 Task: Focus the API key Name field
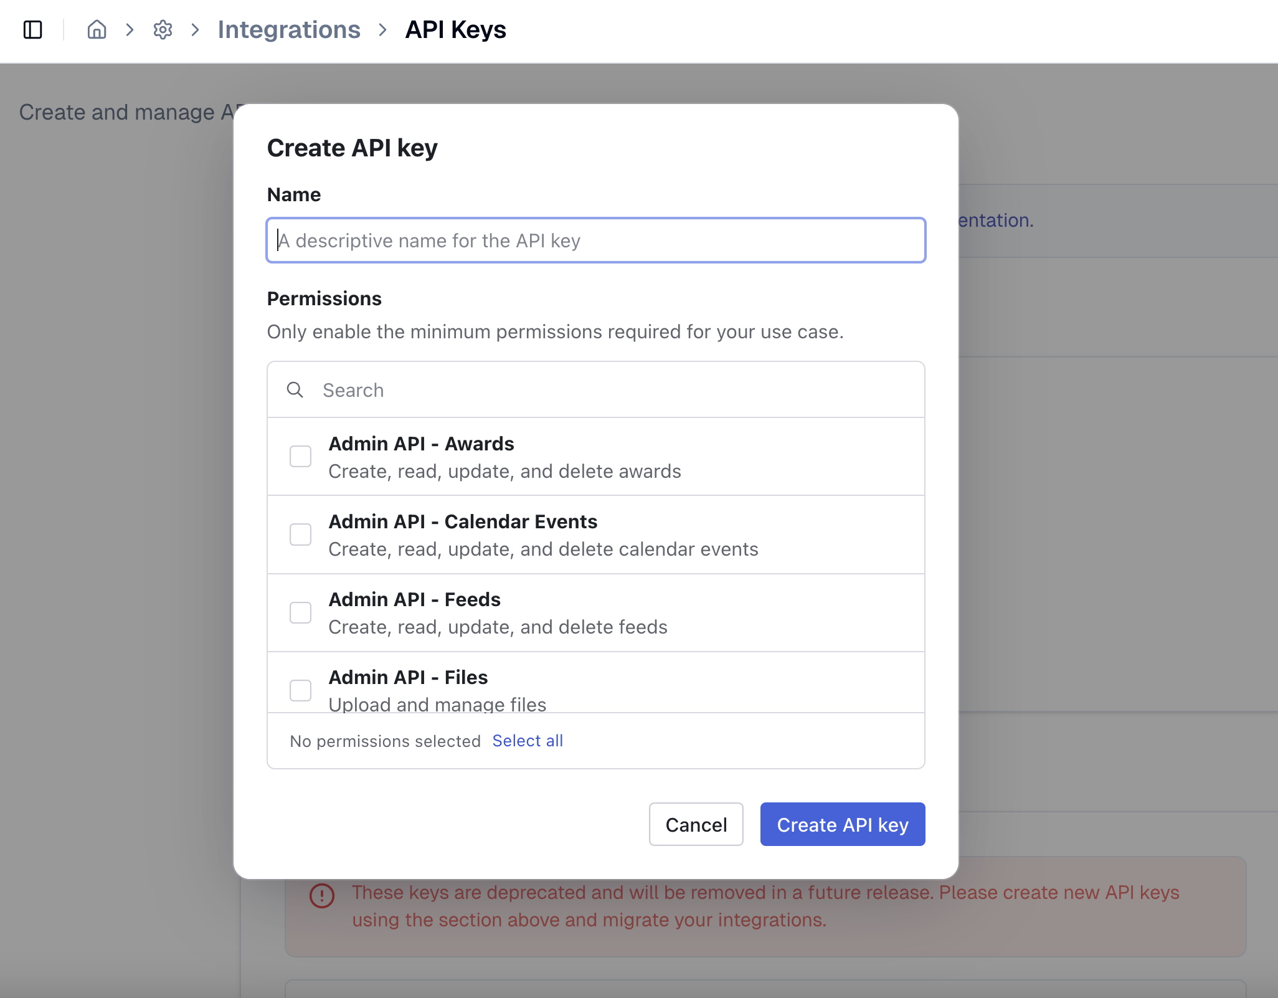tap(595, 240)
